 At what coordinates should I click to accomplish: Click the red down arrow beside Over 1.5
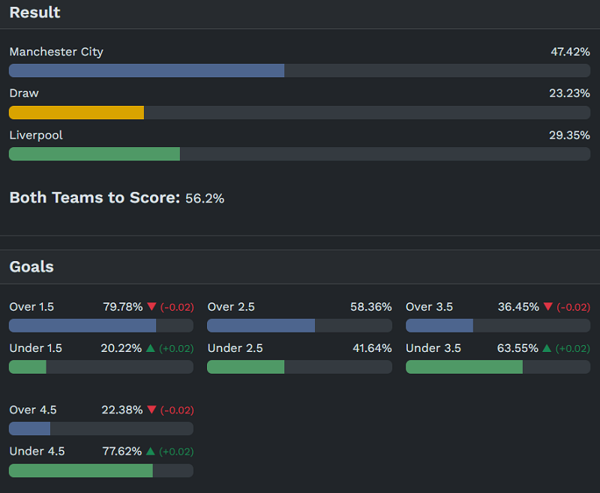click(151, 307)
